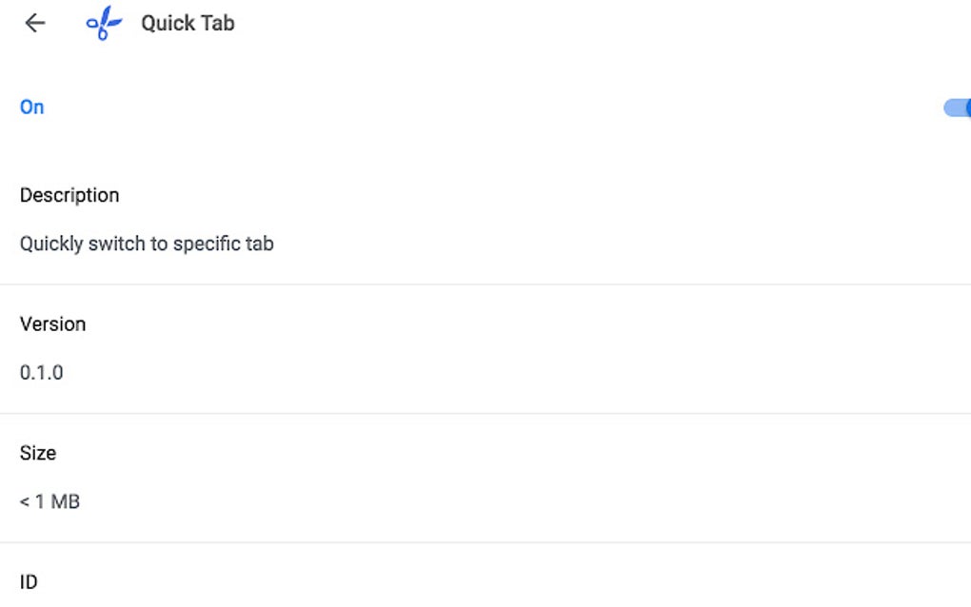
Task: Click the left-pointing navigation arrow icon
Action: (x=34, y=23)
